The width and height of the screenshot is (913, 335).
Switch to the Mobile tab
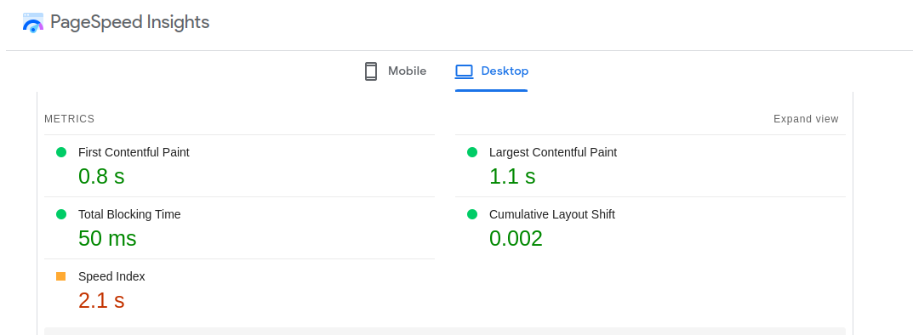pos(395,71)
